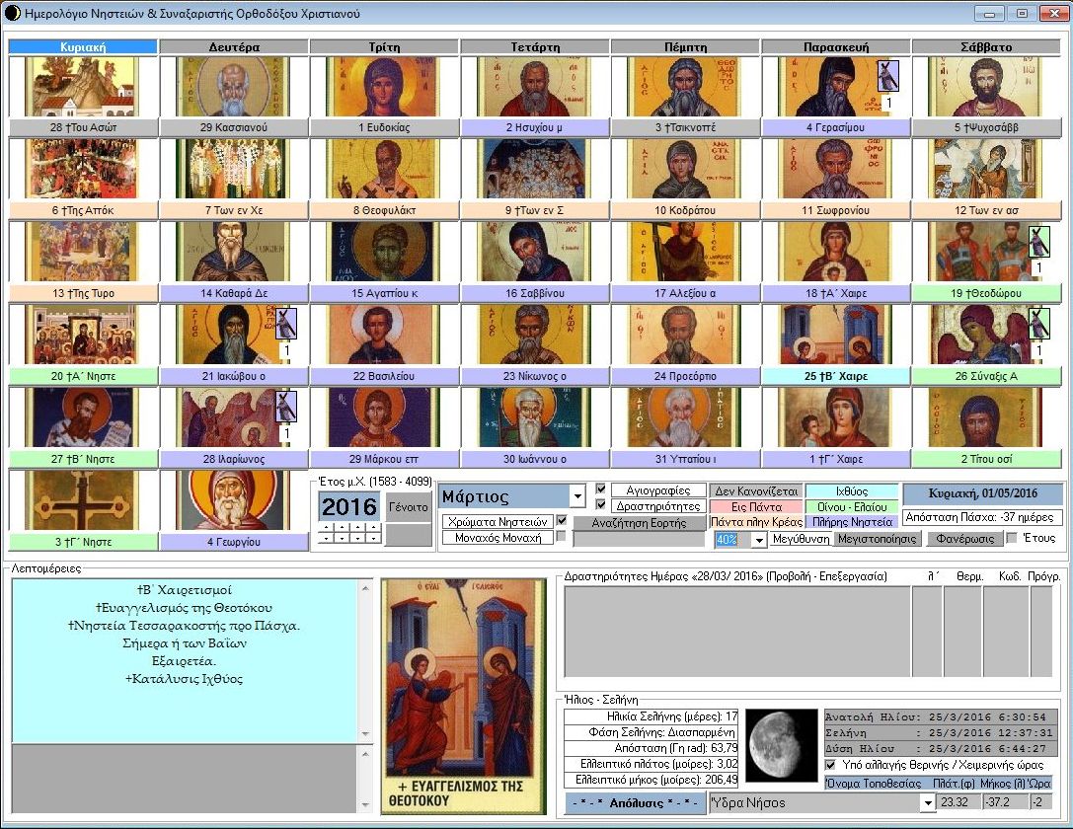
Task: Click the cross activity icon on 21 Ιακώβου
Action: 286,325
